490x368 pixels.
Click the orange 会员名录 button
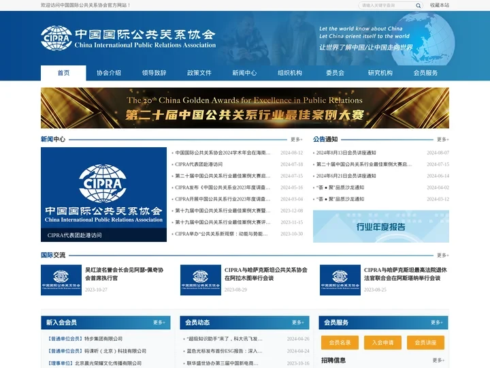(x=340, y=343)
